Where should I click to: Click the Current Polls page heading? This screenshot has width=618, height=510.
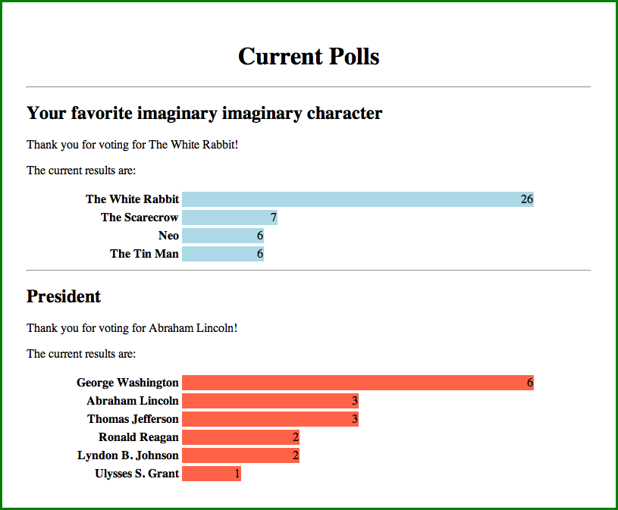click(309, 56)
